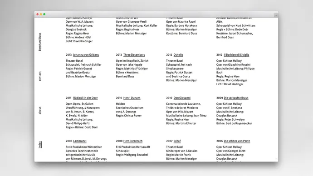Click 'Oper von F. Smetana' text
This screenshot has width=313, height=176.
pos(229,108)
